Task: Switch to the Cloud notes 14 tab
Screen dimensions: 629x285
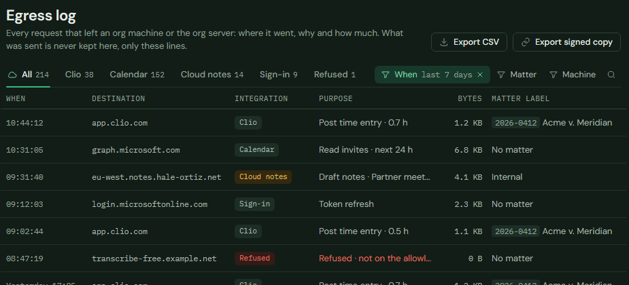Action: [211, 75]
